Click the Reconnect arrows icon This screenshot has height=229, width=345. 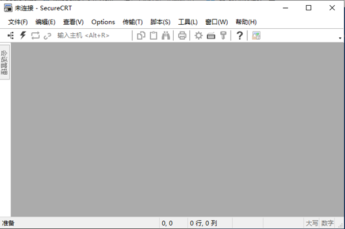click(x=35, y=36)
